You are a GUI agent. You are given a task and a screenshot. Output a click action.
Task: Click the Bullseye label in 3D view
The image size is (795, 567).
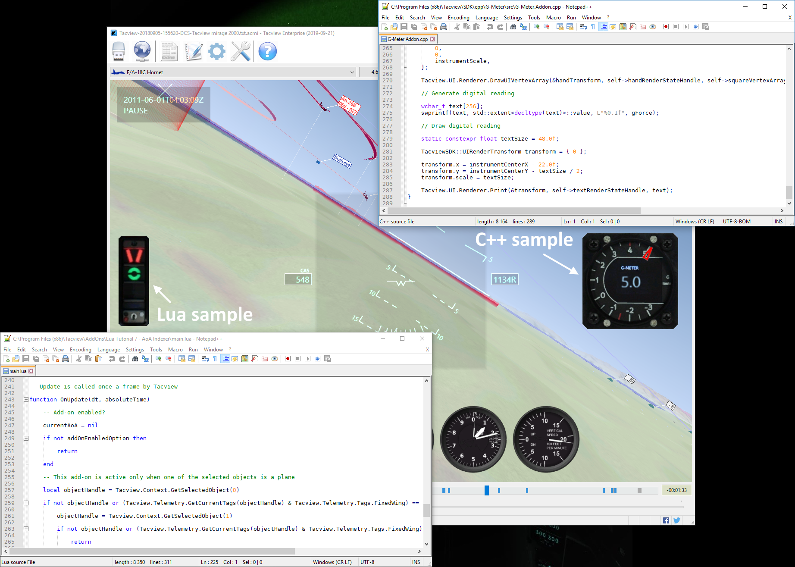(342, 161)
